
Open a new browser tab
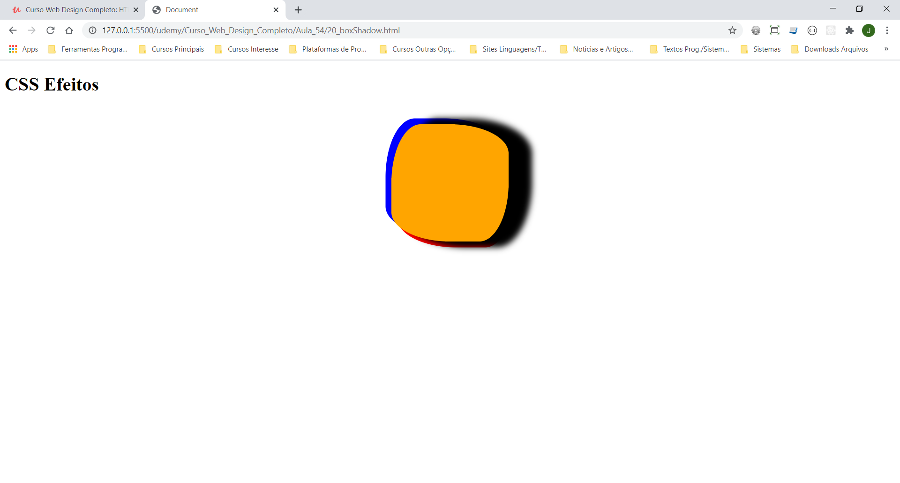(298, 10)
